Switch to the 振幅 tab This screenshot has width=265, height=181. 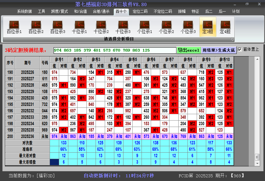point(182,12)
